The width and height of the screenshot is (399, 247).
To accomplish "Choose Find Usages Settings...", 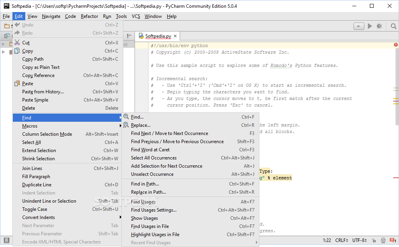I will [x=190, y=210].
